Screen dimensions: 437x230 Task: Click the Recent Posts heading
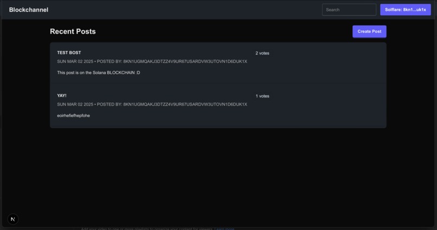(73, 31)
